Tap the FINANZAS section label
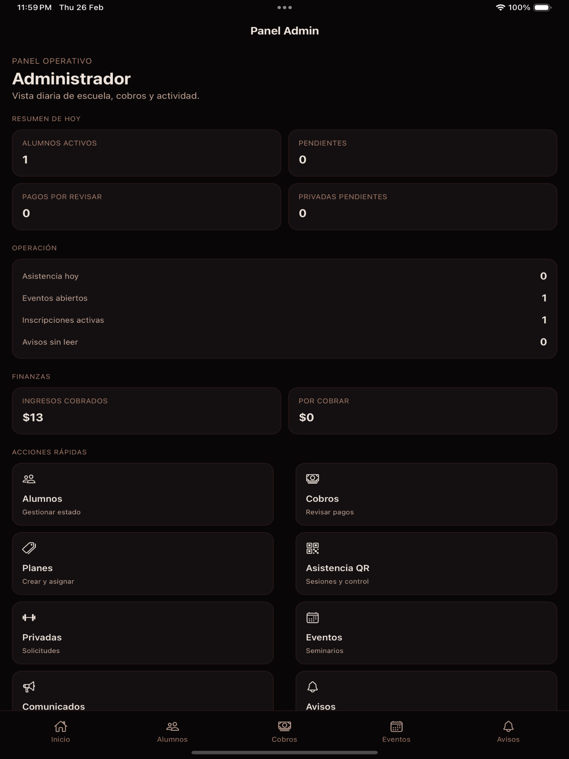Image resolution: width=569 pixels, height=759 pixels. click(31, 376)
